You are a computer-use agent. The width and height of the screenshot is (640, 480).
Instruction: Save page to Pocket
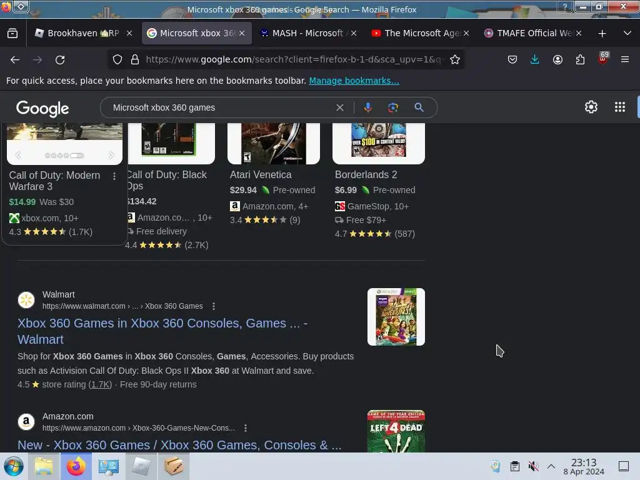click(512, 59)
